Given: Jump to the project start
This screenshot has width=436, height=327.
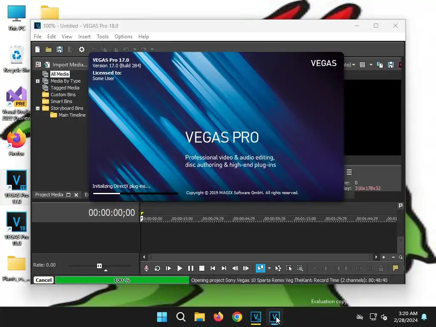Looking at the screenshot, I should (x=213, y=268).
